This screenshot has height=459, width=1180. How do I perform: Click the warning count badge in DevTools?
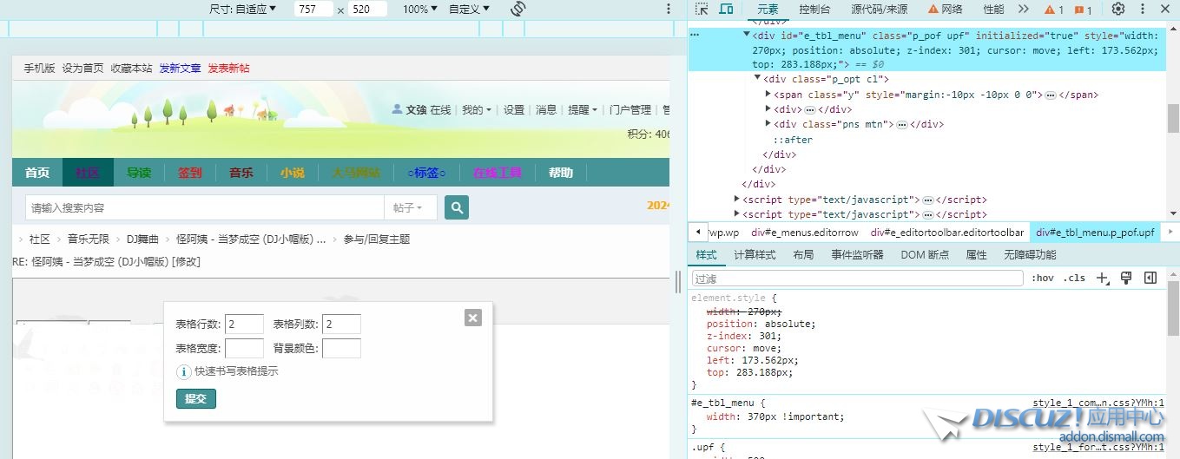point(1054,10)
